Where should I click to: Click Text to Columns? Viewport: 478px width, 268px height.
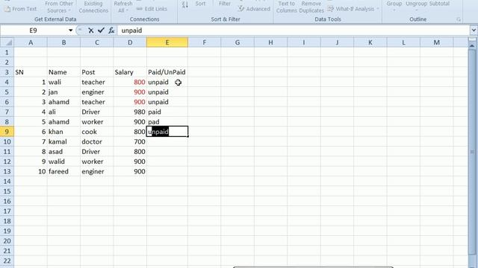tap(287, 7)
